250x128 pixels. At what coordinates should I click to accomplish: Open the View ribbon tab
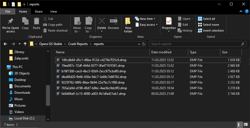[53, 12]
